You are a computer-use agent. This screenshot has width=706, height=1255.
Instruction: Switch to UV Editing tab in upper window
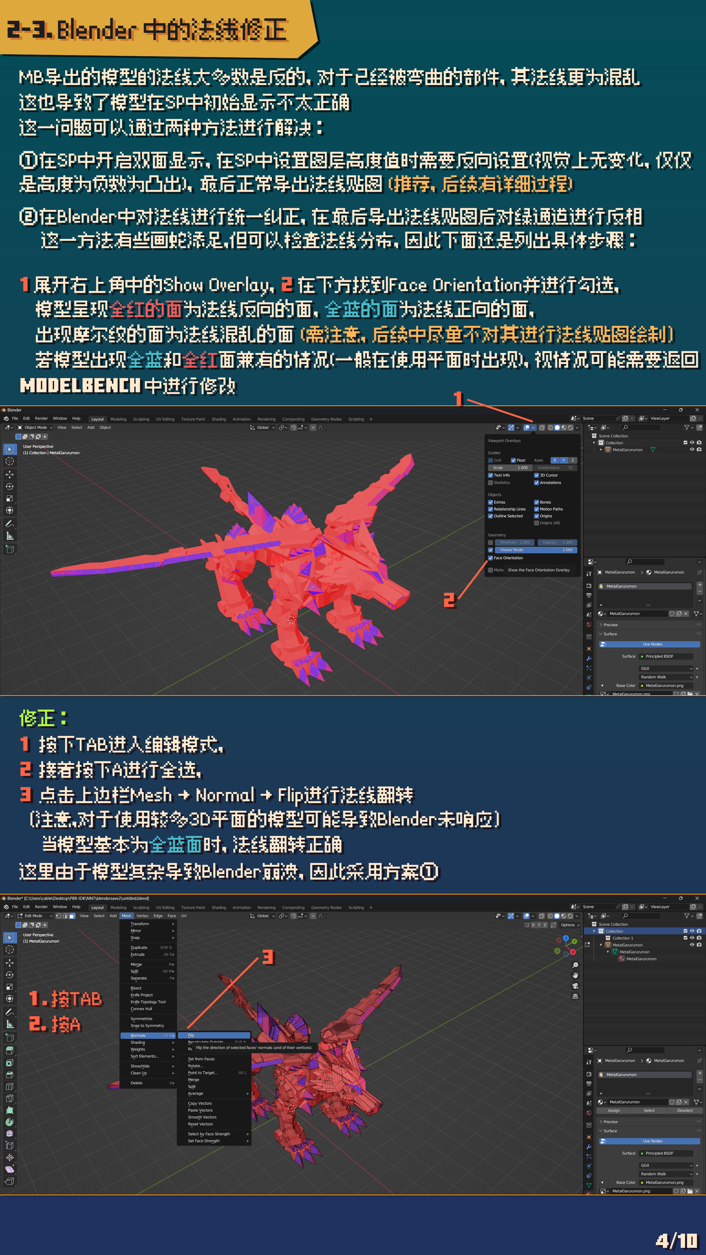click(x=165, y=419)
